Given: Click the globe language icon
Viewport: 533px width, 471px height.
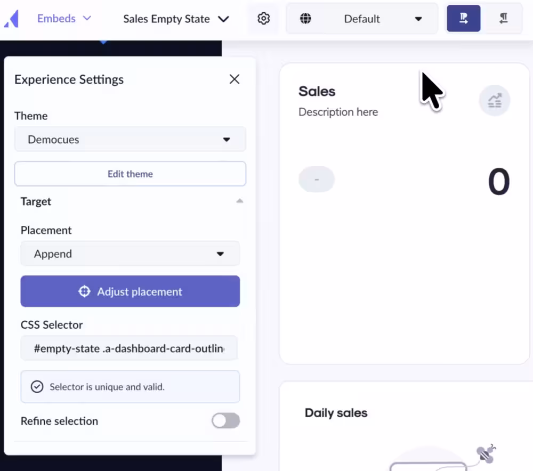Looking at the screenshot, I should pyautogui.click(x=305, y=18).
